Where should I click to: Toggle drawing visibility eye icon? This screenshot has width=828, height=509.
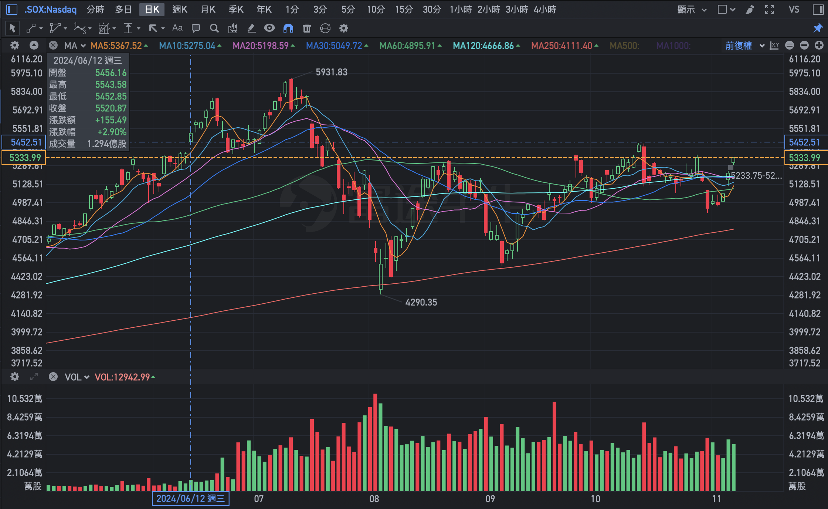(269, 28)
